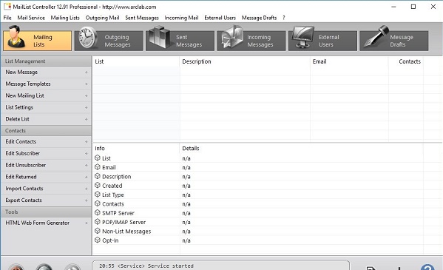443x270 pixels.
Task: Open the Mail Service menu
Action: click(x=31, y=18)
